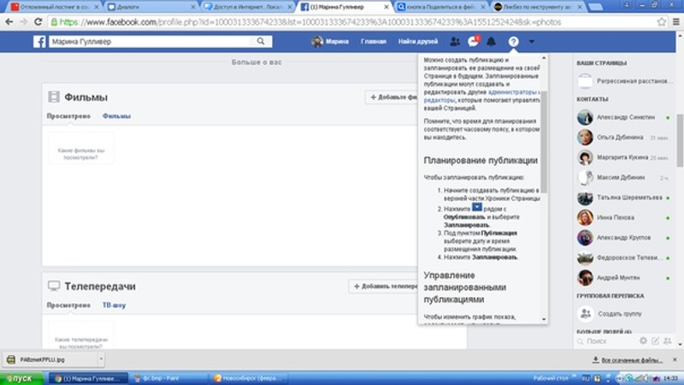The image size is (684, 385).
Task: Switch to the кнопка Поделиться browser tab
Action: (x=441, y=7)
